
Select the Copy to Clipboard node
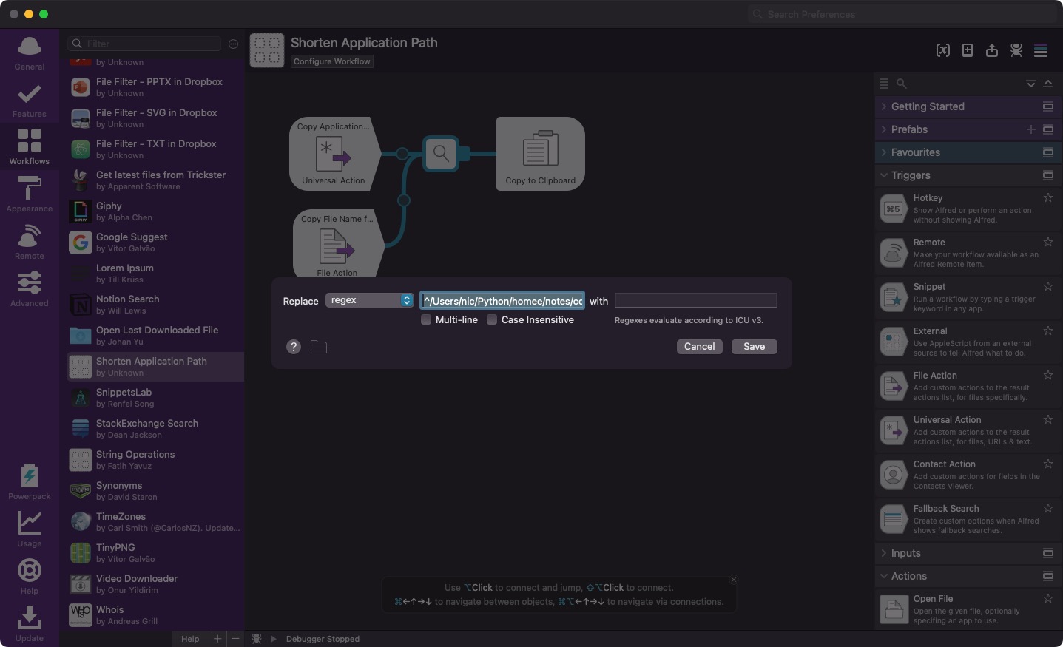pos(541,154)
